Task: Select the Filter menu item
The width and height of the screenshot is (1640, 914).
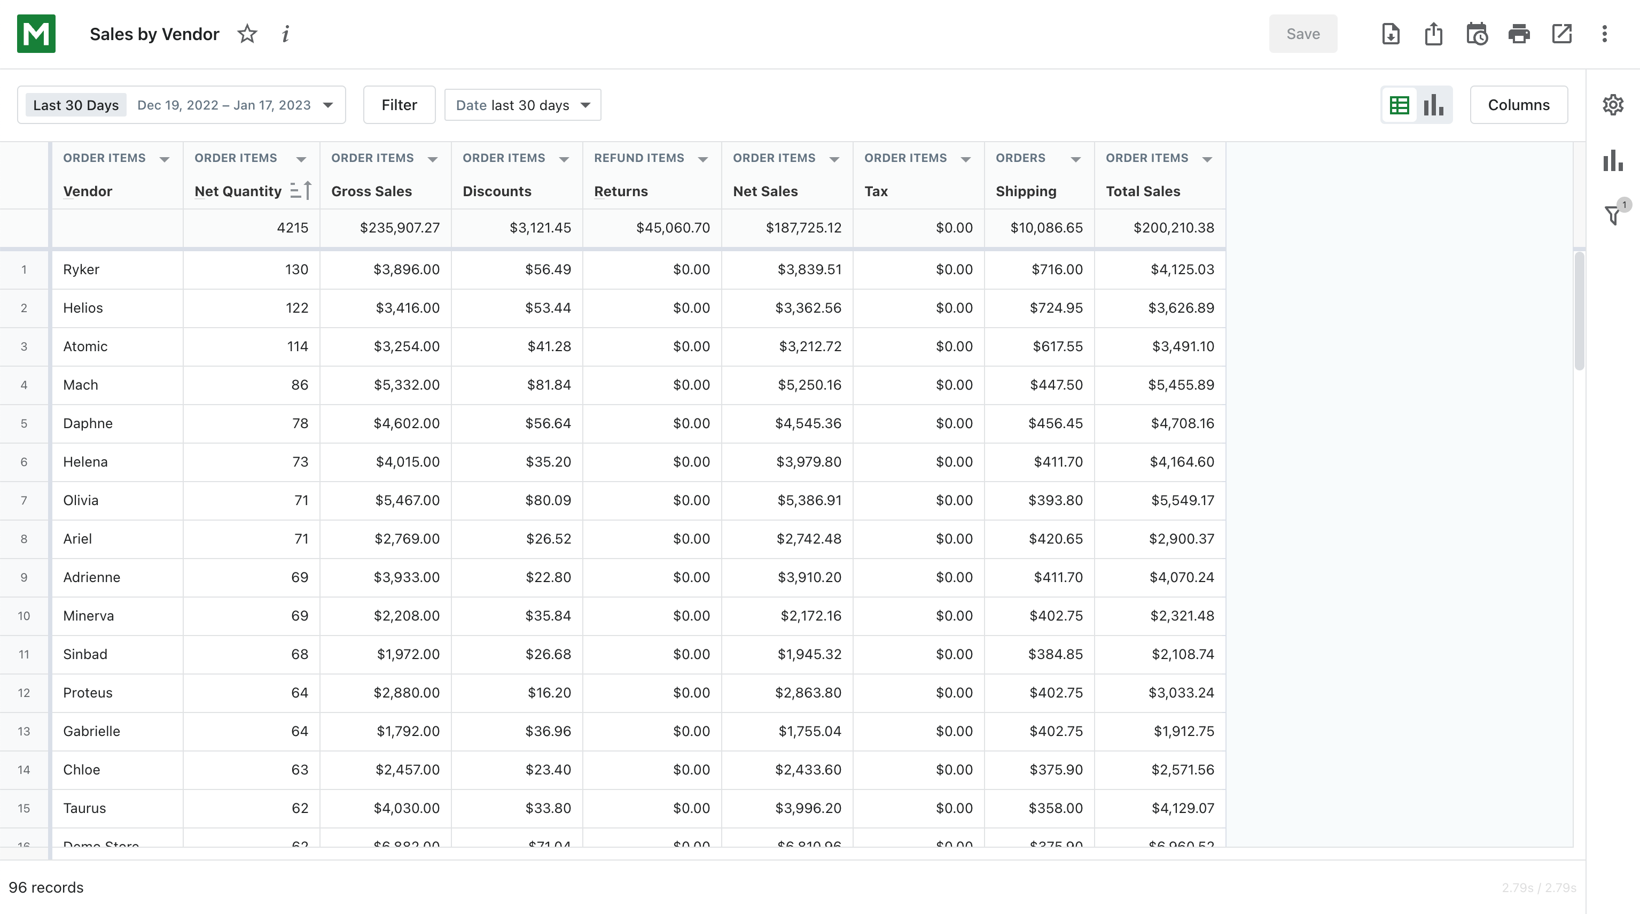Action: tap(399, 105)
